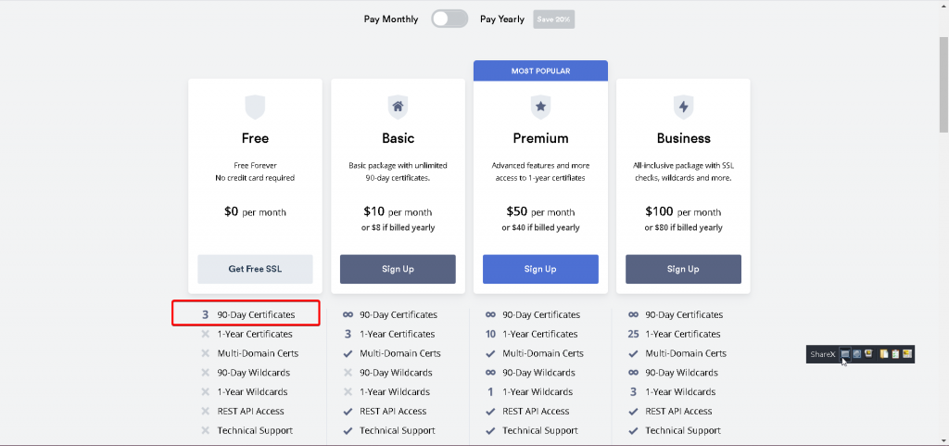Select the Pay Yearly label
Screen dimensions: 949x446
(502, 19)
